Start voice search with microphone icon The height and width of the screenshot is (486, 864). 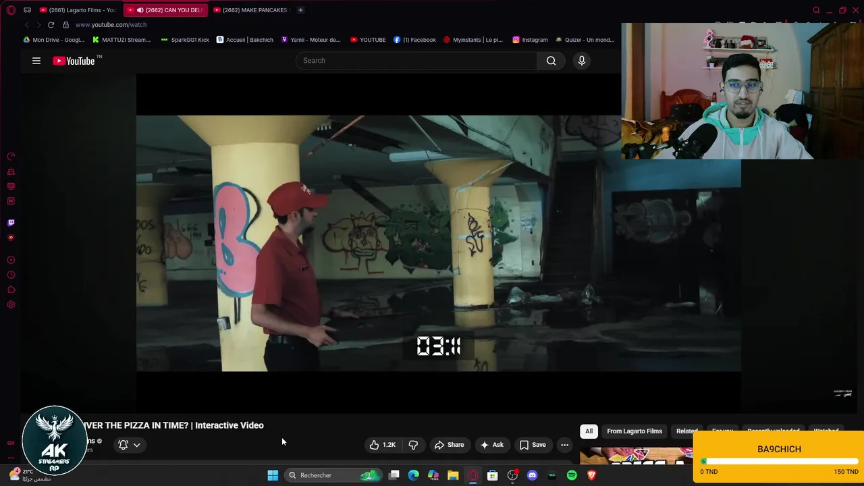pos(582,61)
